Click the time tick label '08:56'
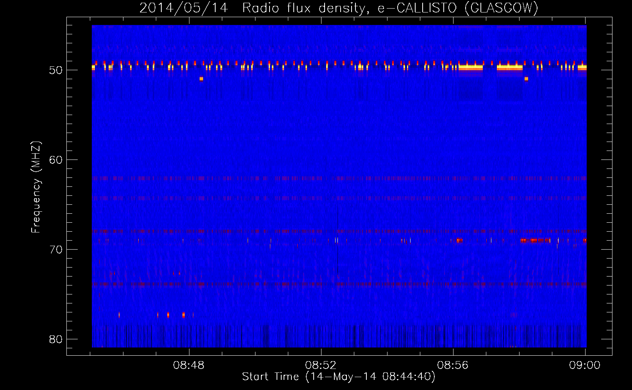The image size is (632, 390). pyautogui.click(x=453, y=365)
